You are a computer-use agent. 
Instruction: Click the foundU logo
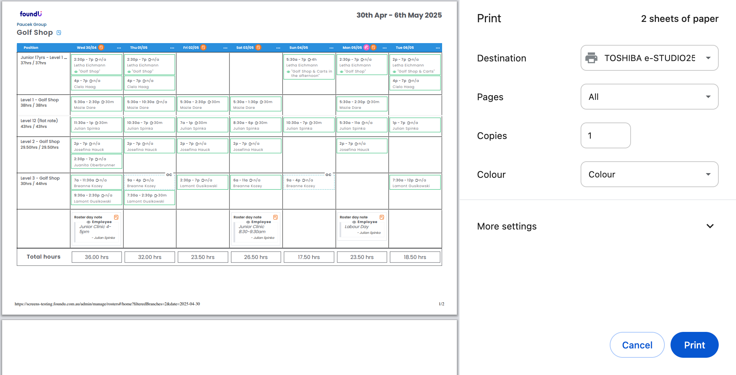pos(31,14)
